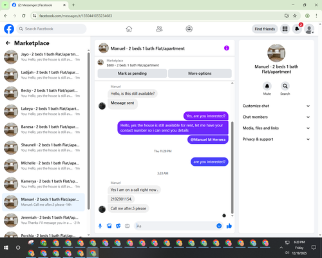Search in conversation magnifier icon

tap(285, 86)
